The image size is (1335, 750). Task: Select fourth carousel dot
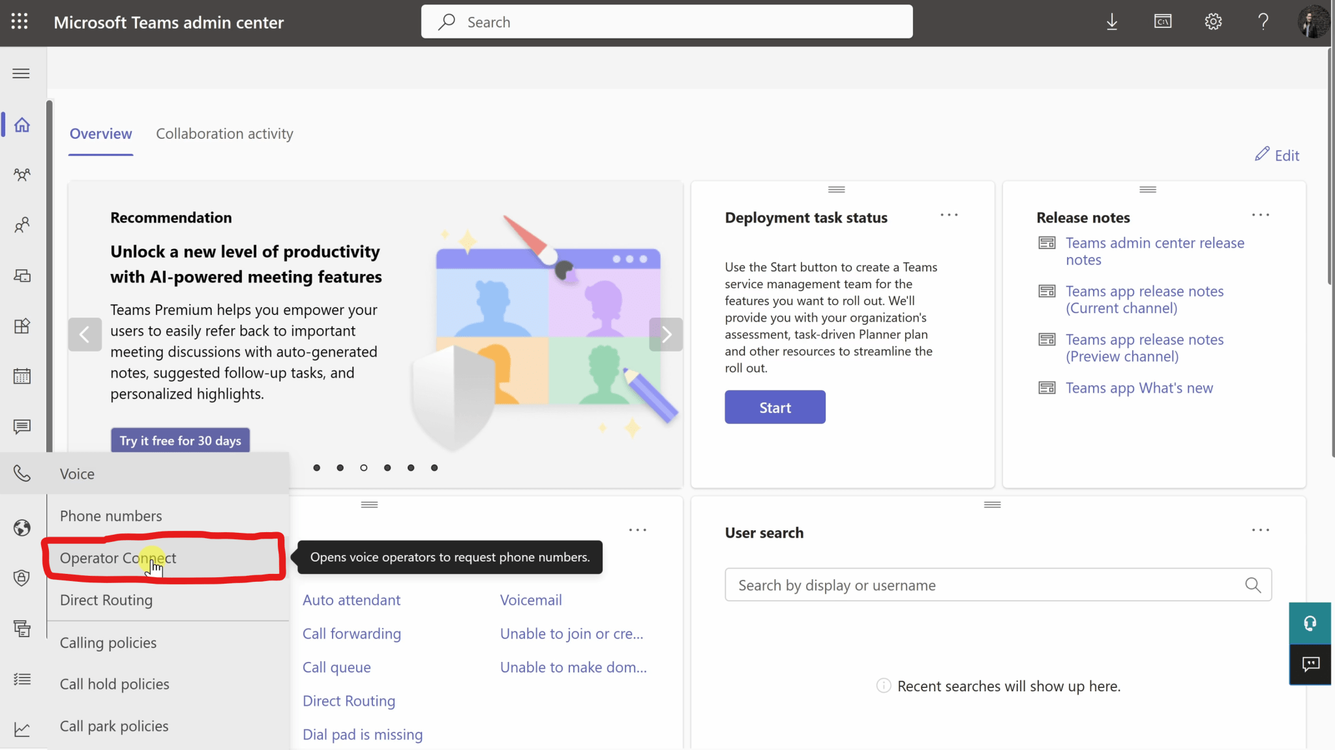[x=387, y=468]
